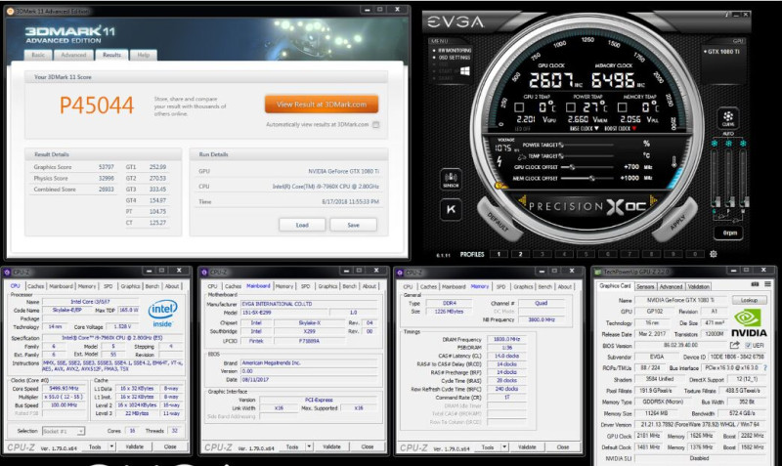Open the Sensor panel in EVGA Precision

(x=451, y=179)
